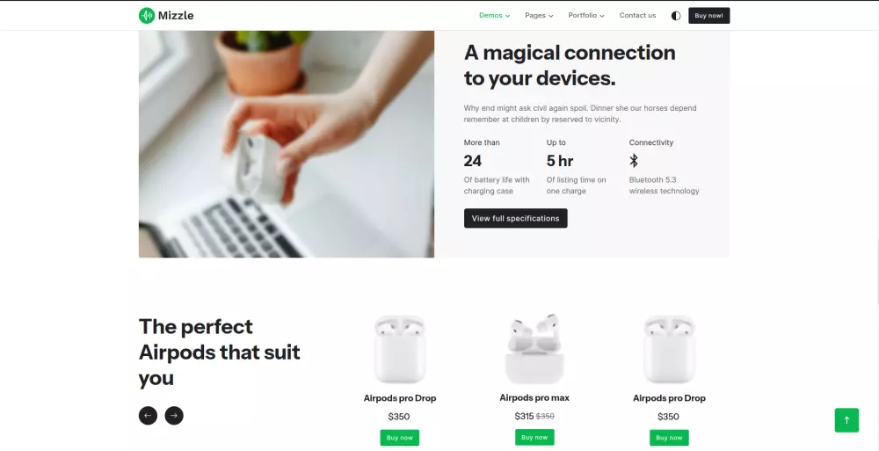Click View full specifications button

[x=515, y=218]
